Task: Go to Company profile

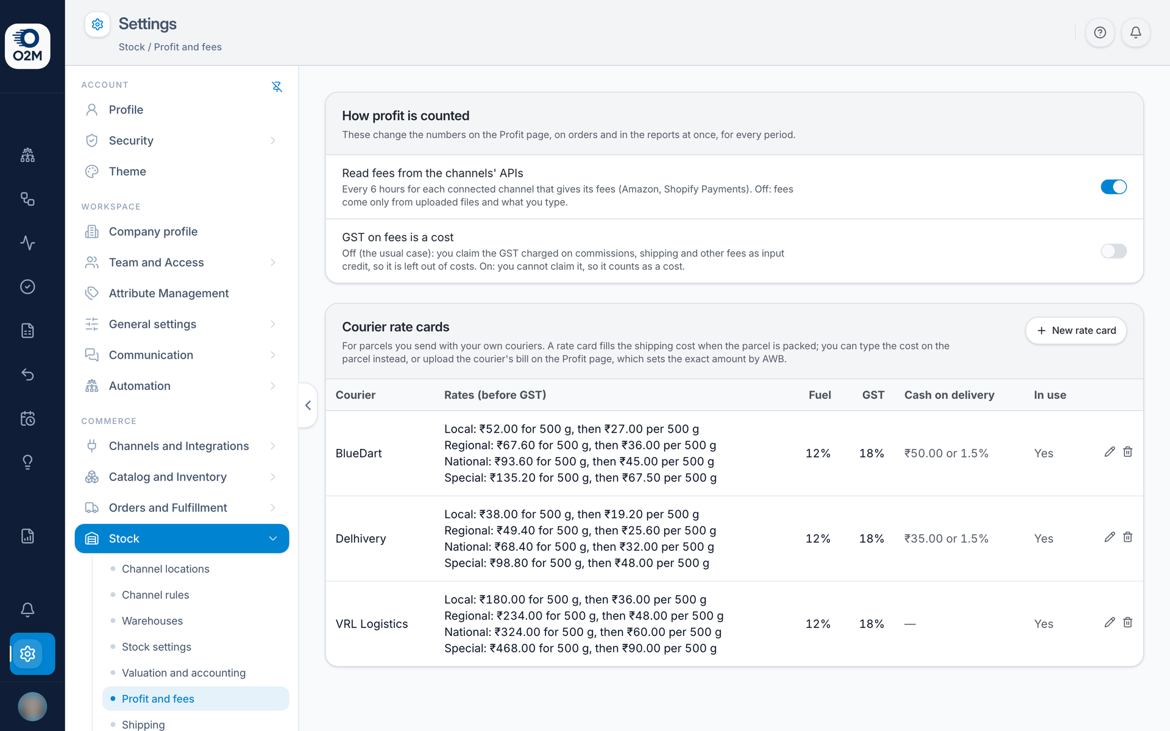Action: coord(182,231)
